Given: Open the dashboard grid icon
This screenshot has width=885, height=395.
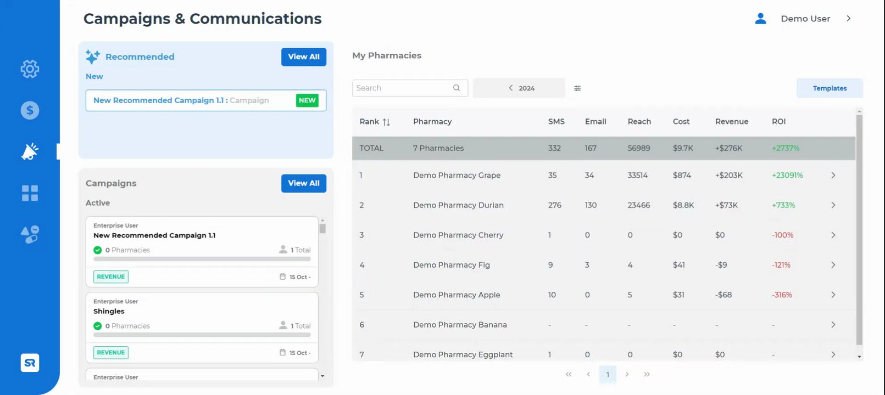Looking at the screenshot, I should 30,193.
